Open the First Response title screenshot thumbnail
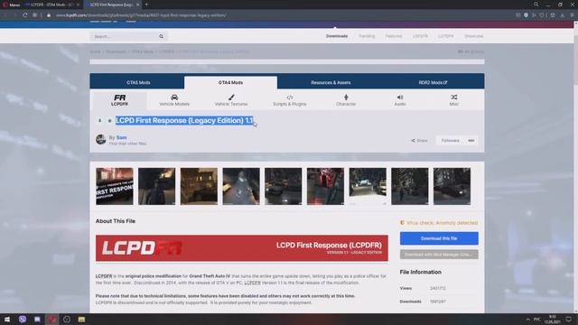 pyautogui.click(x=115, y=186)
